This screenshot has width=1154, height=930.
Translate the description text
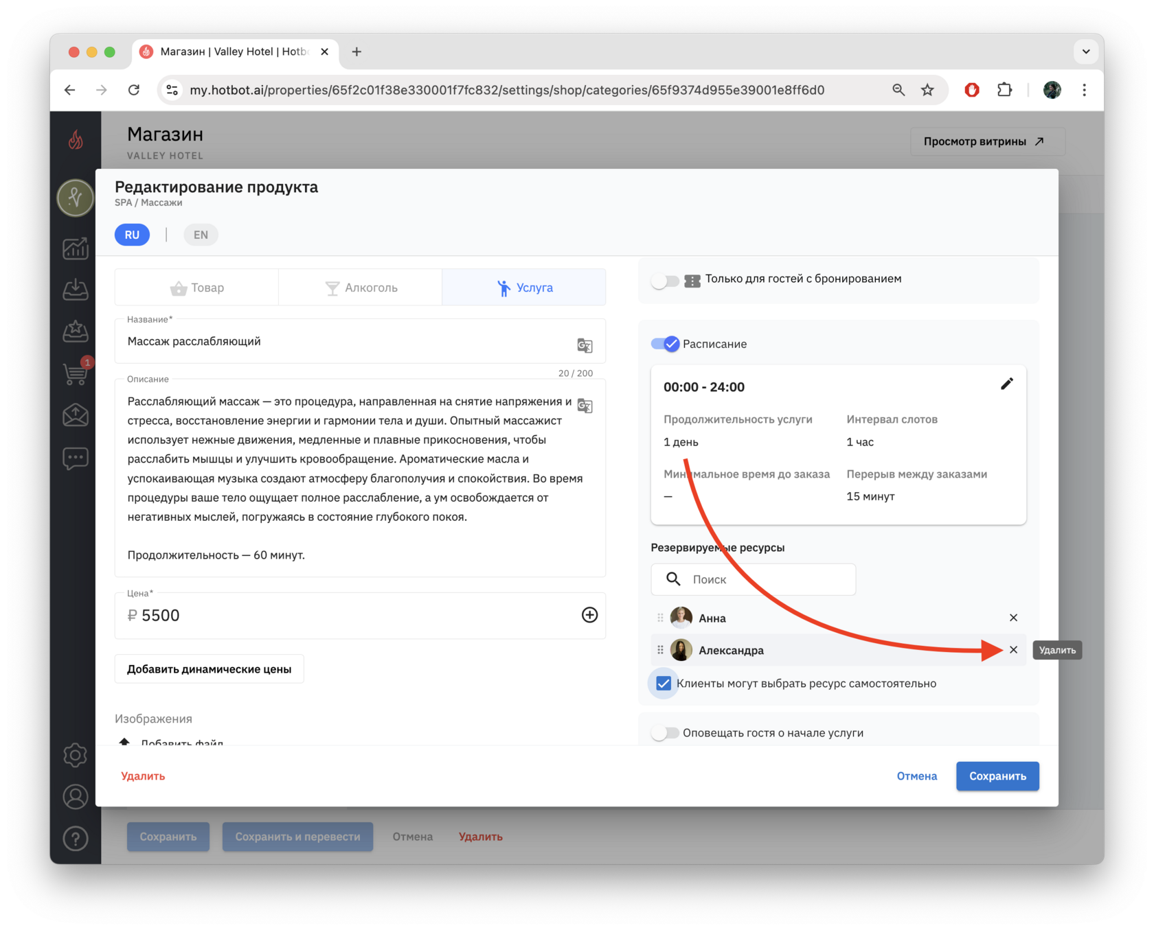point(585,406)
